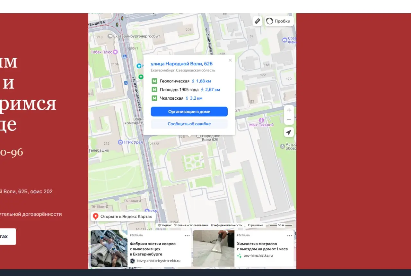This screenshot has width=411, height=276.
Task: Close the address popup balloon
Action: pyautogui.click(x=230, y=60)
